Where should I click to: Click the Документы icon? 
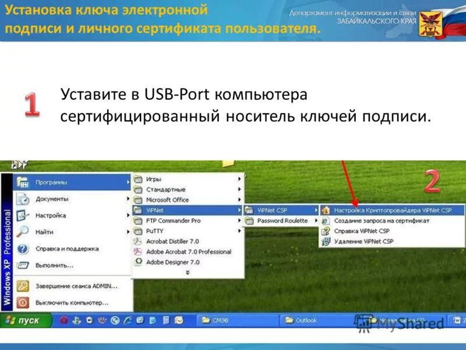point(23,199)
